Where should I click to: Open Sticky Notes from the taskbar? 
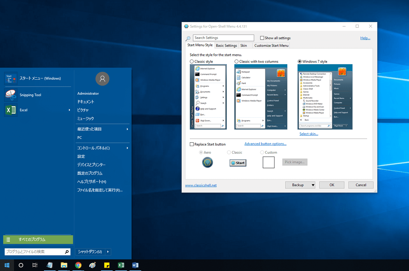(107, 265)
